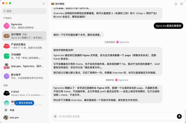Click the 市场 grid icon
The width and height of the screenshot is (186, 123).
click(6, 110)
